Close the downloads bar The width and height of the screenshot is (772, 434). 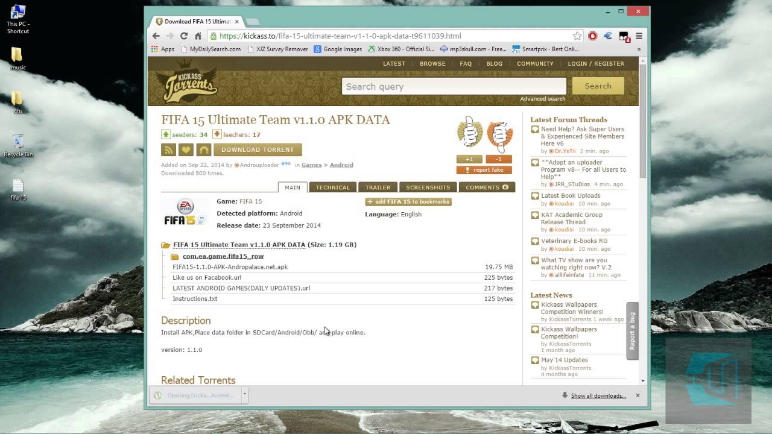tap(638, 395)
